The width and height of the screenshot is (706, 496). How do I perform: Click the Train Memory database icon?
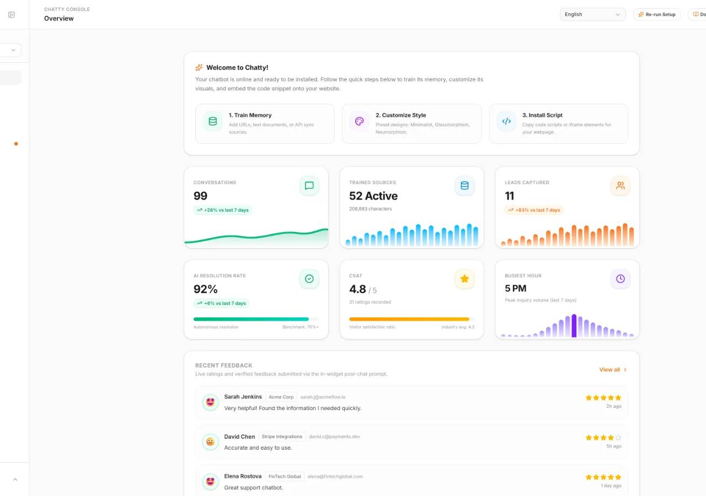pos(213,121)
